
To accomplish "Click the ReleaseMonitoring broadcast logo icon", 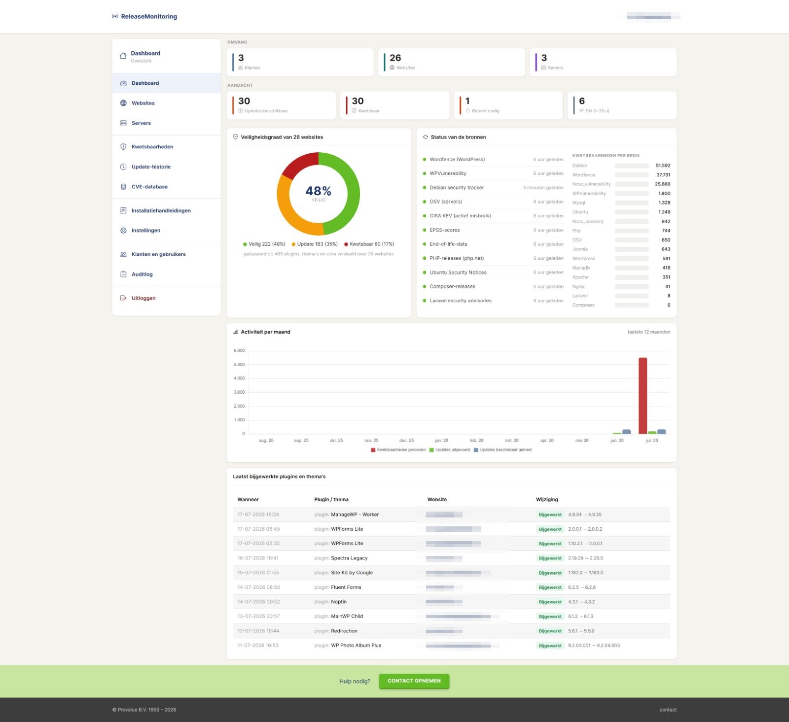I will click(115, 16).
